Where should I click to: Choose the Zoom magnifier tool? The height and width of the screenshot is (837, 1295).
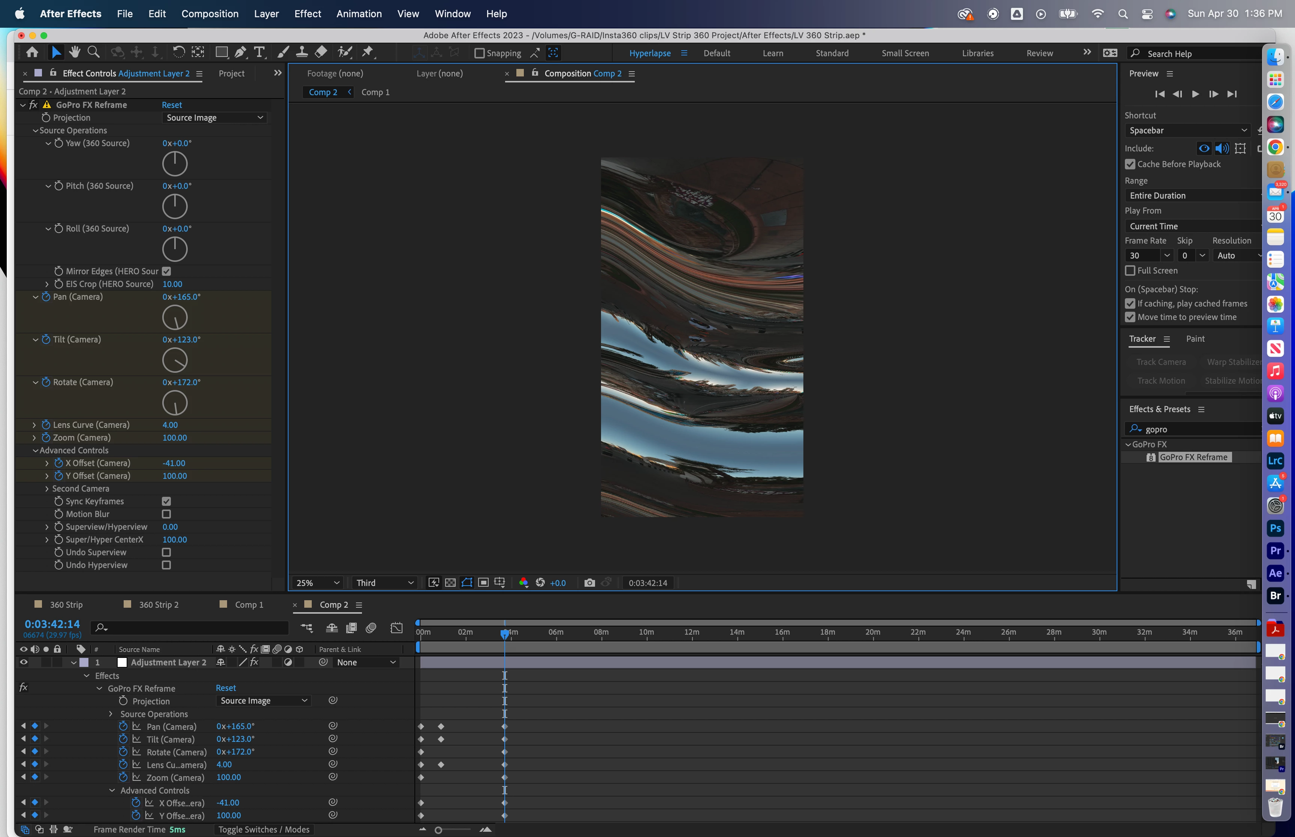[93, 52]
